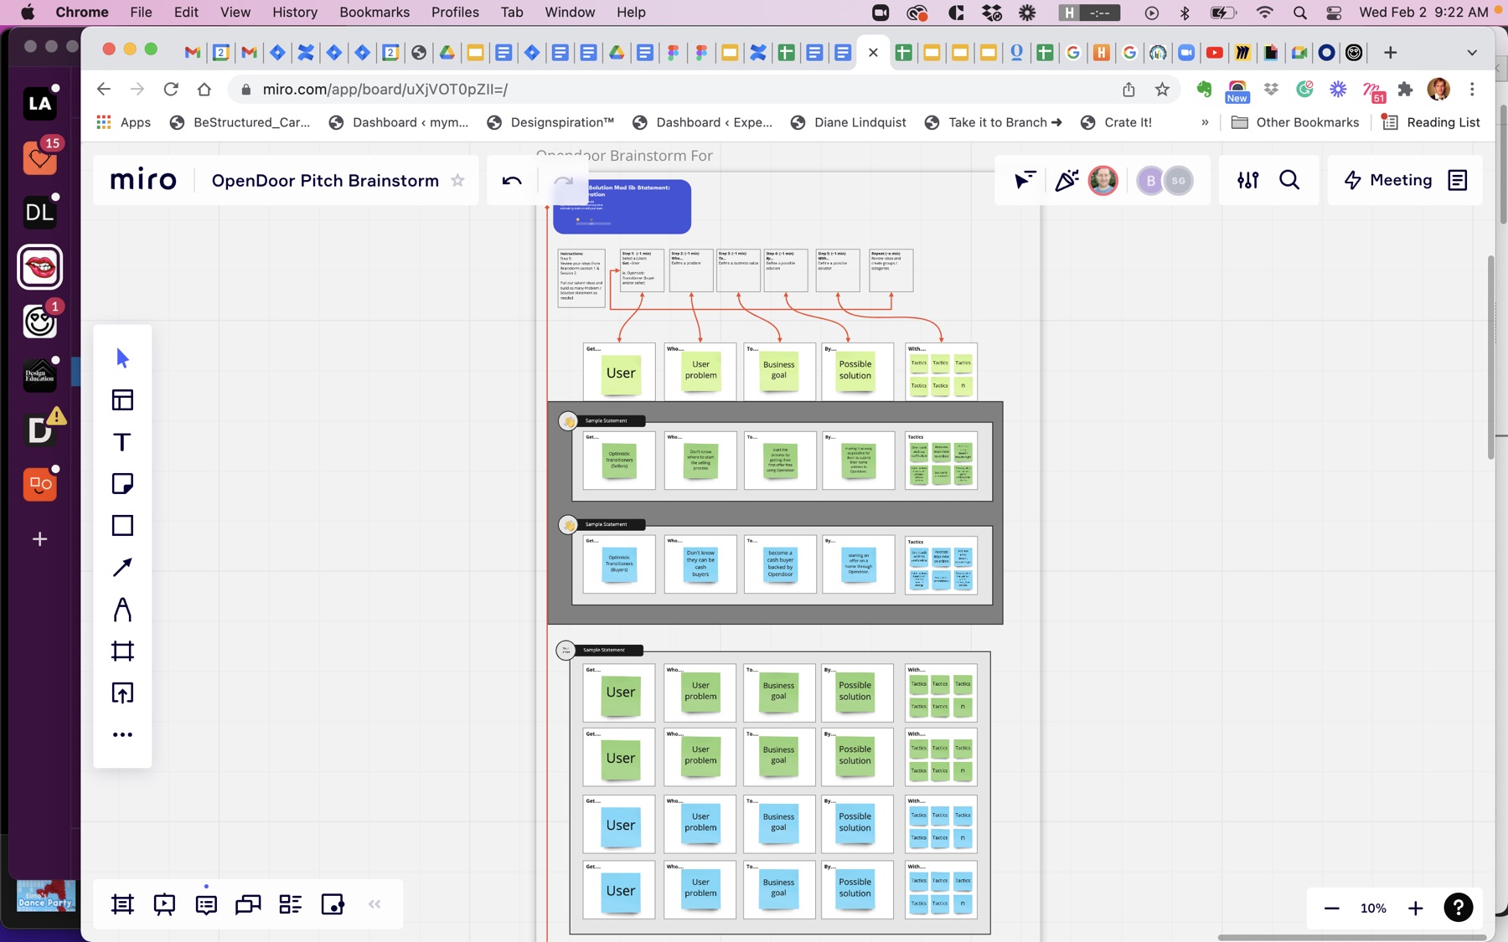
Task: Open the tab search chevron
Action: [x=1472, y=53]
